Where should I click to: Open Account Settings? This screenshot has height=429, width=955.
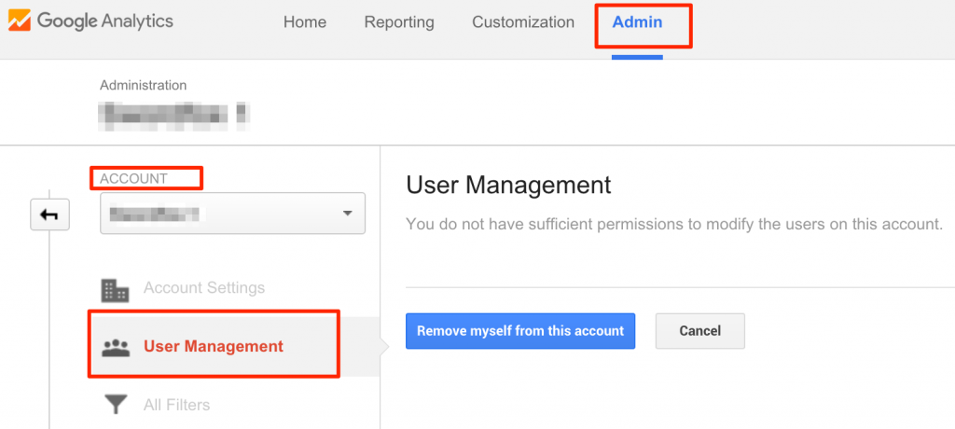(x=204, y=287)
